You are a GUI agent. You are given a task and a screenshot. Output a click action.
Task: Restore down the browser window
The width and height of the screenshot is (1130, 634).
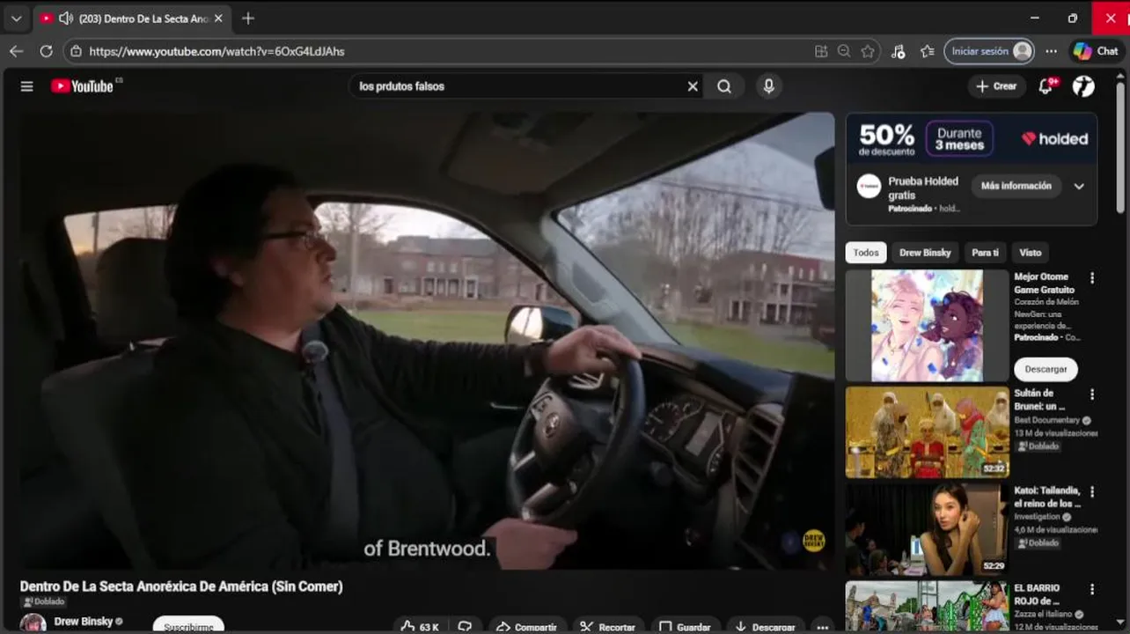1072,18
